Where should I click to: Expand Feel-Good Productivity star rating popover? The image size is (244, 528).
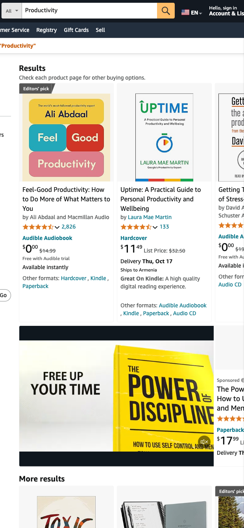coord(57,227)
